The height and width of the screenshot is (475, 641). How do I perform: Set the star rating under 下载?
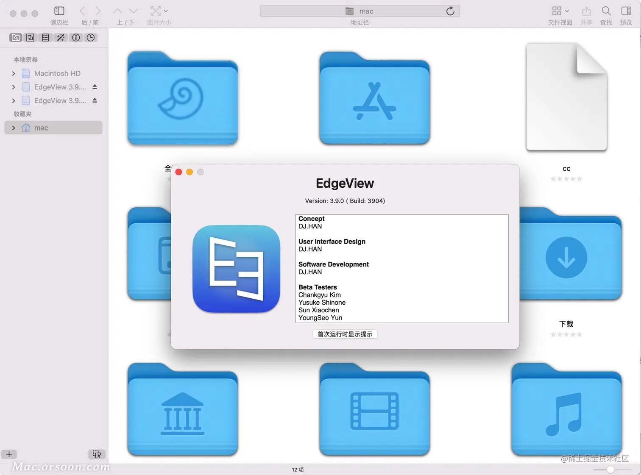(566, 334)
